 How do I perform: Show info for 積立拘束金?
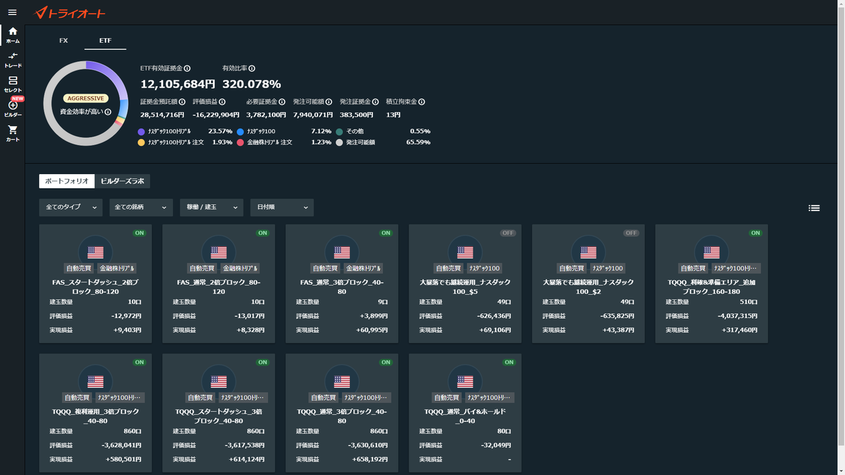(x=422, y=102)
